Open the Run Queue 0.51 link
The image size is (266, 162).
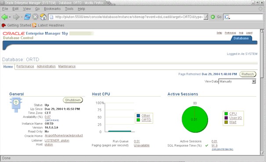[x=137, y=141]
